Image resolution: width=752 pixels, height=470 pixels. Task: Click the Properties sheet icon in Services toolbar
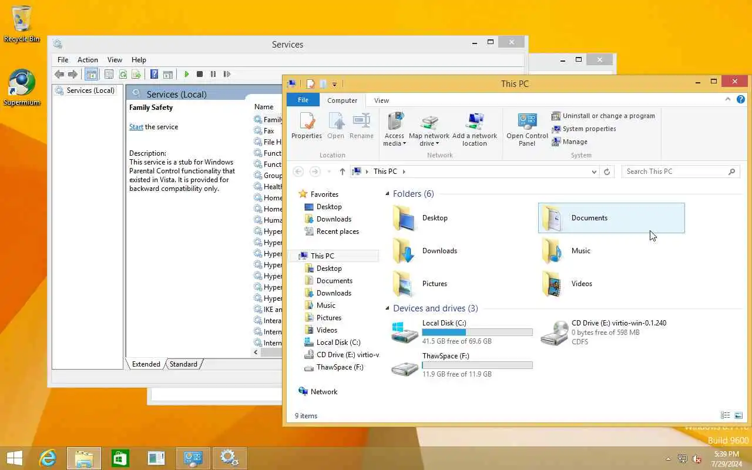109,74
